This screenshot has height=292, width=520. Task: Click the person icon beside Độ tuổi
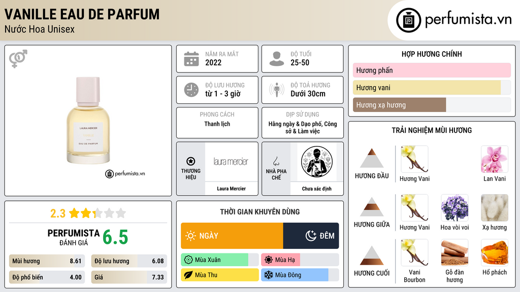277,59
